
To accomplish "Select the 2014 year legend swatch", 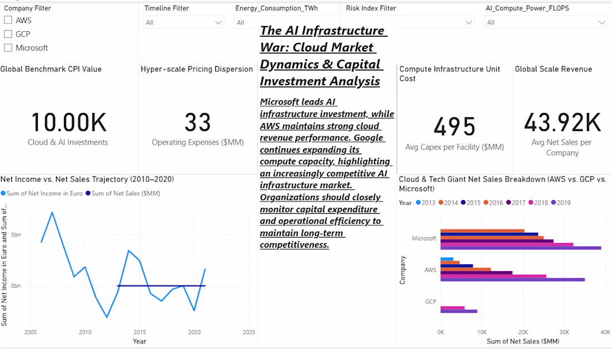I will click(x=441, y=203).
